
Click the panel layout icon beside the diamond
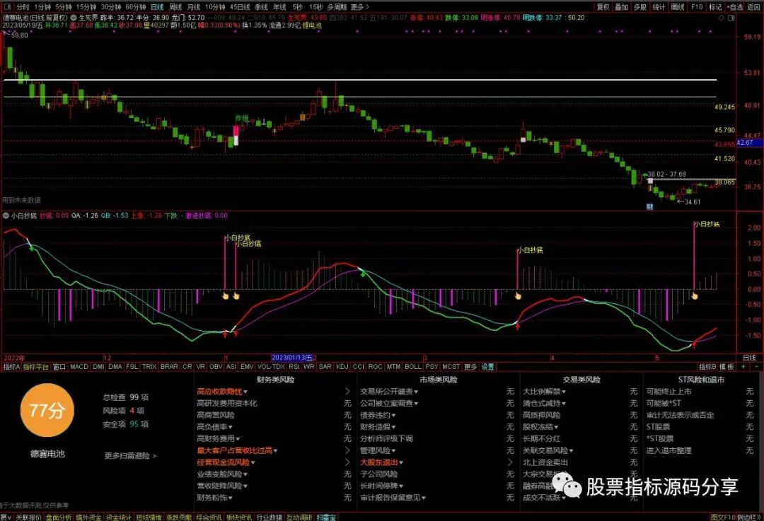click(731, 18)
